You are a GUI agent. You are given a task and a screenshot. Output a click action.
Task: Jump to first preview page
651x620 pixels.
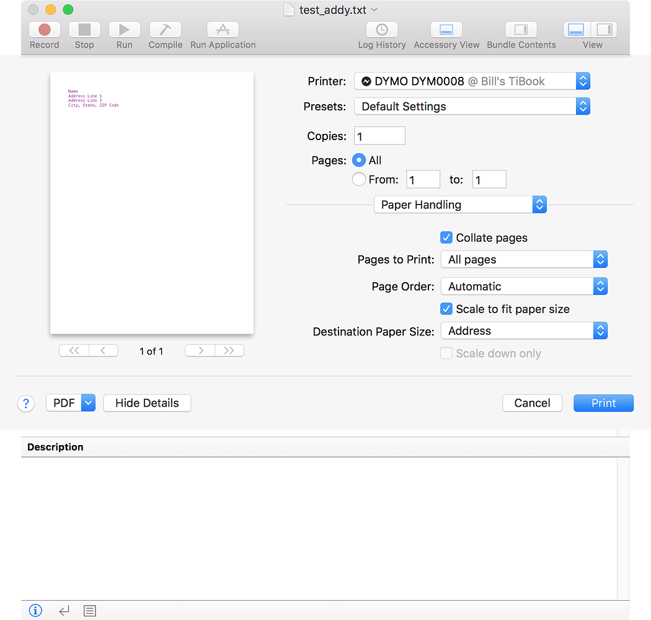(74, 350)
